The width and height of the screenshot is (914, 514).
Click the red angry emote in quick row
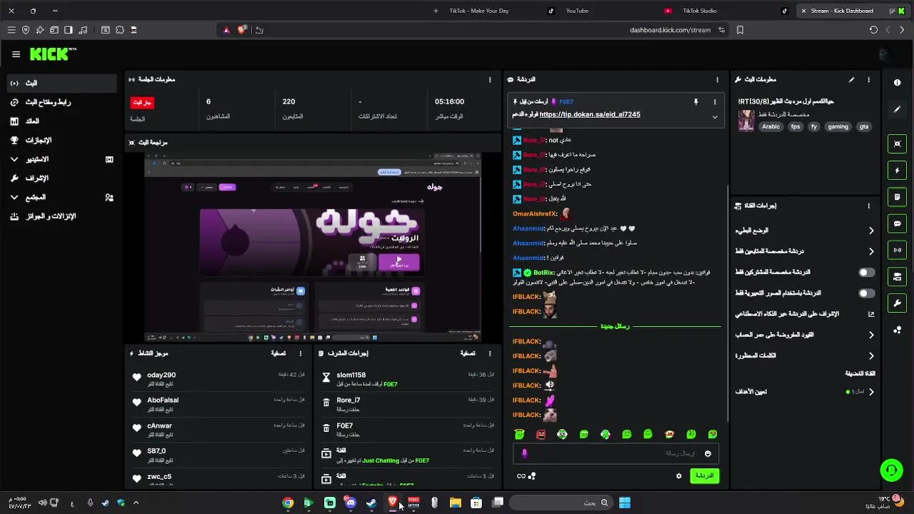tap(541, 434)
